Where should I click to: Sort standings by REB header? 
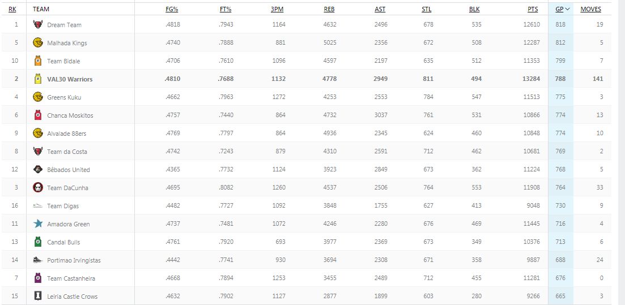point(329,9)
